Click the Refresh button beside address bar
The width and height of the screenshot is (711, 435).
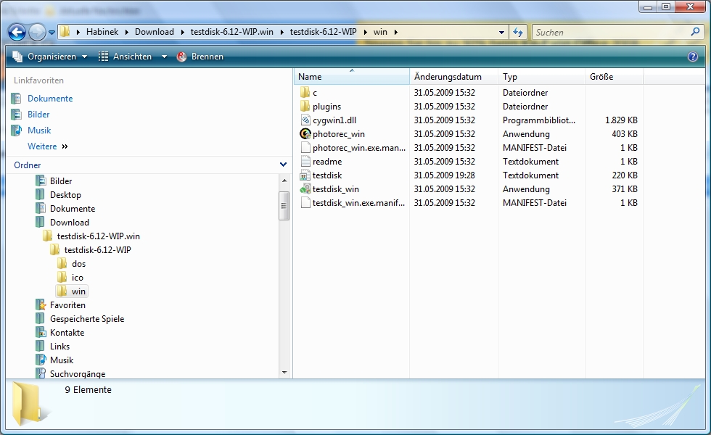coord(518,32)
